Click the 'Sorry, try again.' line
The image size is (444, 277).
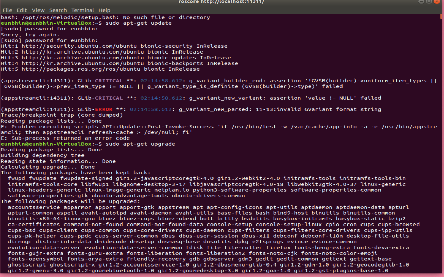point(30,35)
